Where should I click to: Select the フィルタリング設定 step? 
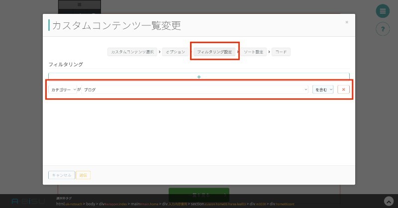pyautogui.click(x=214, y=52)
